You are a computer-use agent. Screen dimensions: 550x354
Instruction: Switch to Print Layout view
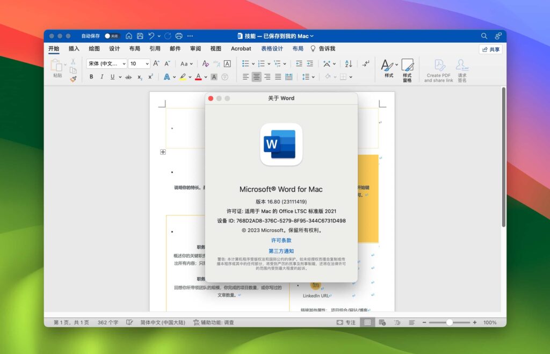click(368, 322)
